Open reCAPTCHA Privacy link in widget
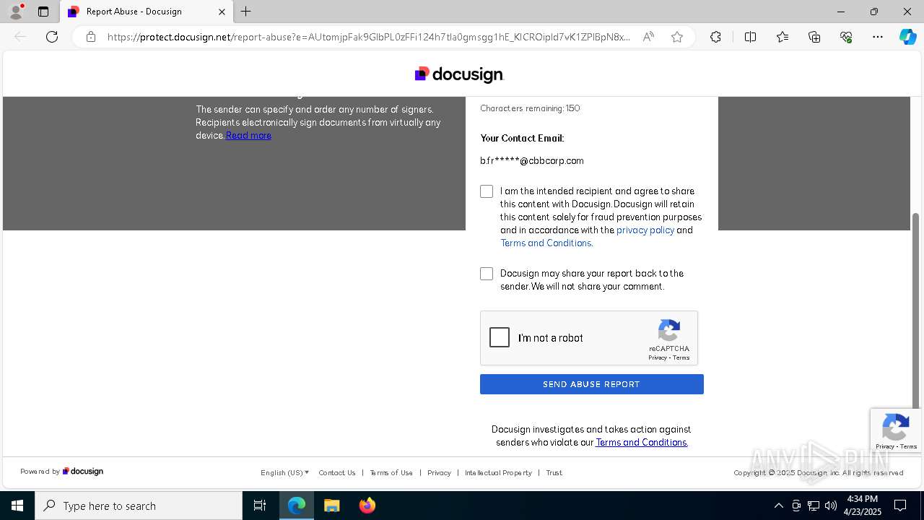 pyautogui.click(x=657, y=357)
